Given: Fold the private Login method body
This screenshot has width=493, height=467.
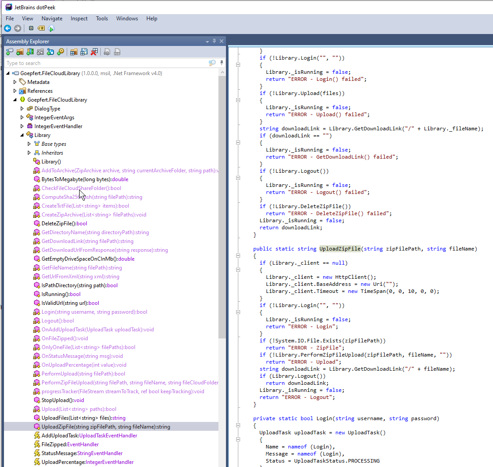Looking at the screenshot, I should click(238, 425).
